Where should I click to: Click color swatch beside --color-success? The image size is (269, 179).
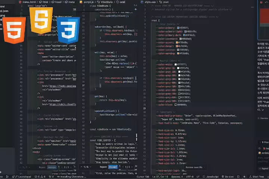click(178, 50)
